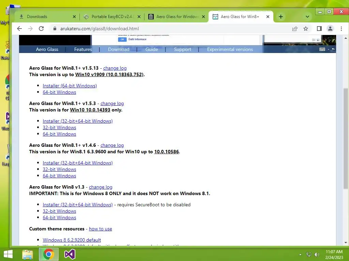Download v1.5.13 Installer (64-bit Windows)
This screenshot has width=349, height=261.
coord(70,86)
